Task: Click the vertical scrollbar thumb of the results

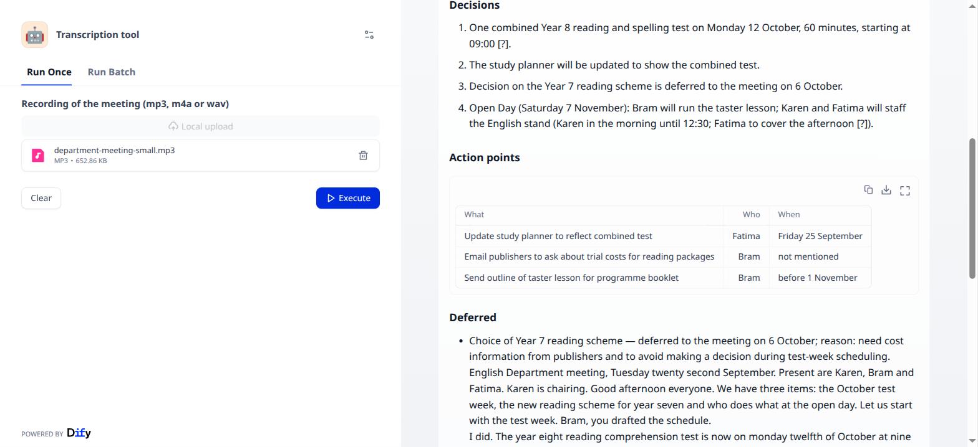Action: point(973,209)
